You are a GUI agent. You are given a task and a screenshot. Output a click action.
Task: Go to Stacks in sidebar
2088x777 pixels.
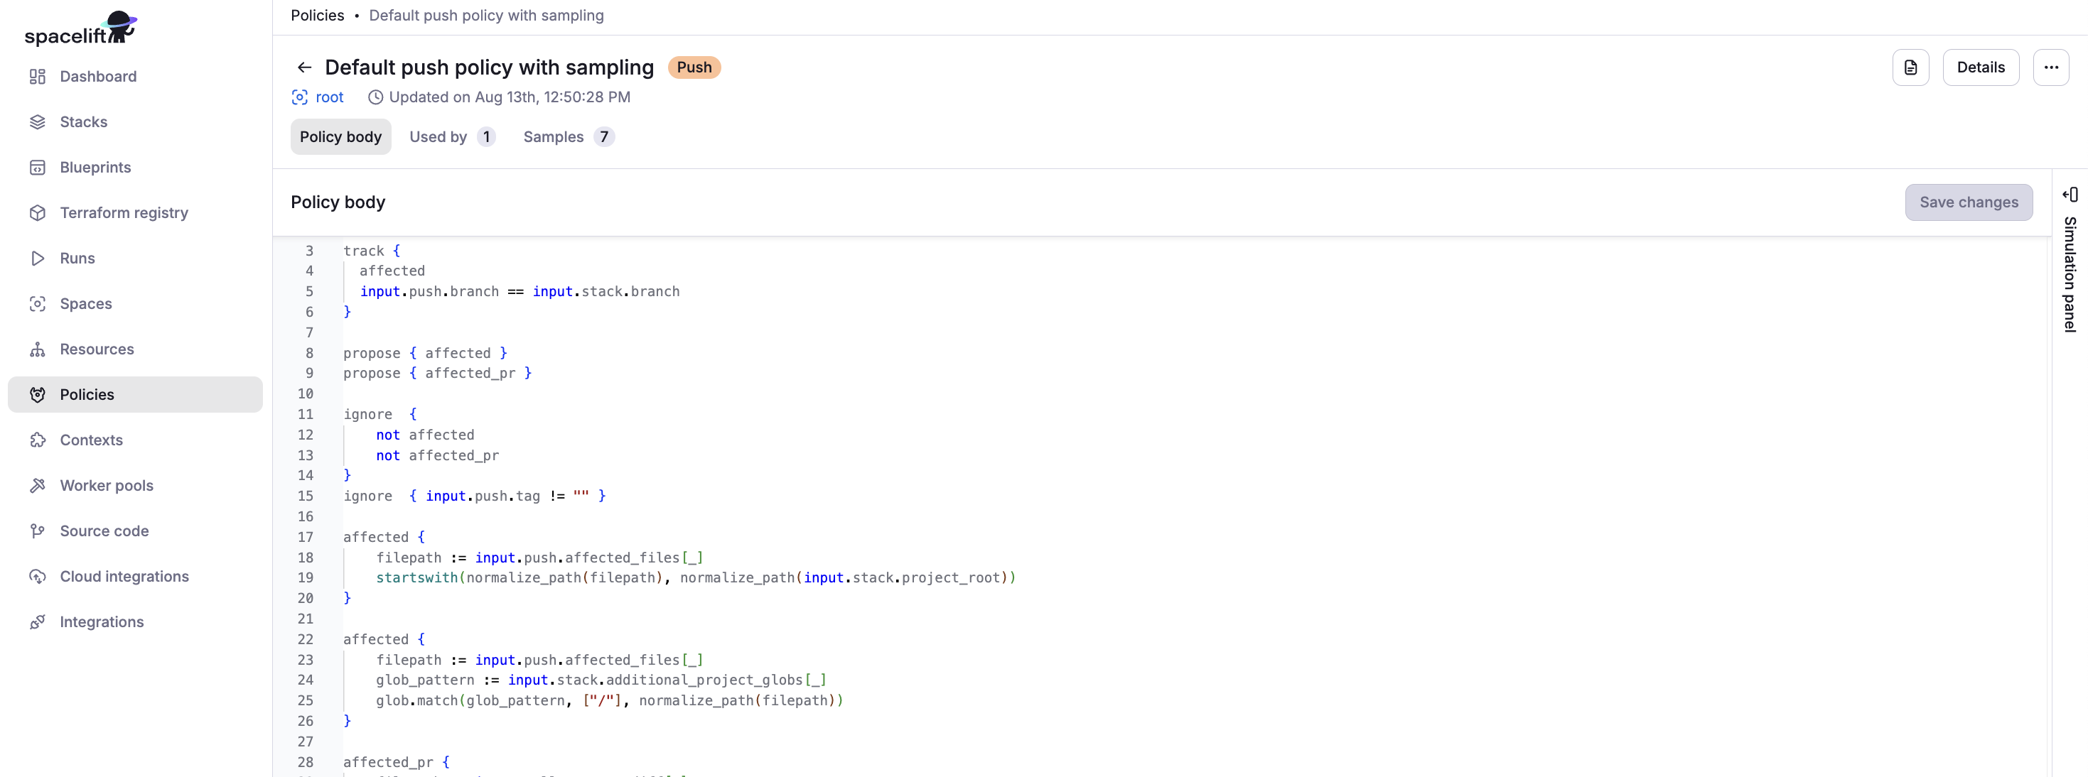82,121
